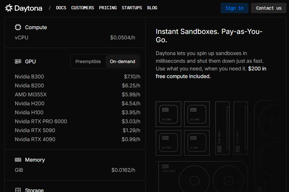This screenshot has height=192, width=289.
Task: Open the DOCS menu item
Action: coord(61,8)
